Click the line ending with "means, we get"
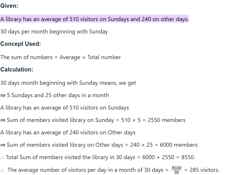Viewport: 226px width, 175px height. click(68, 83)
